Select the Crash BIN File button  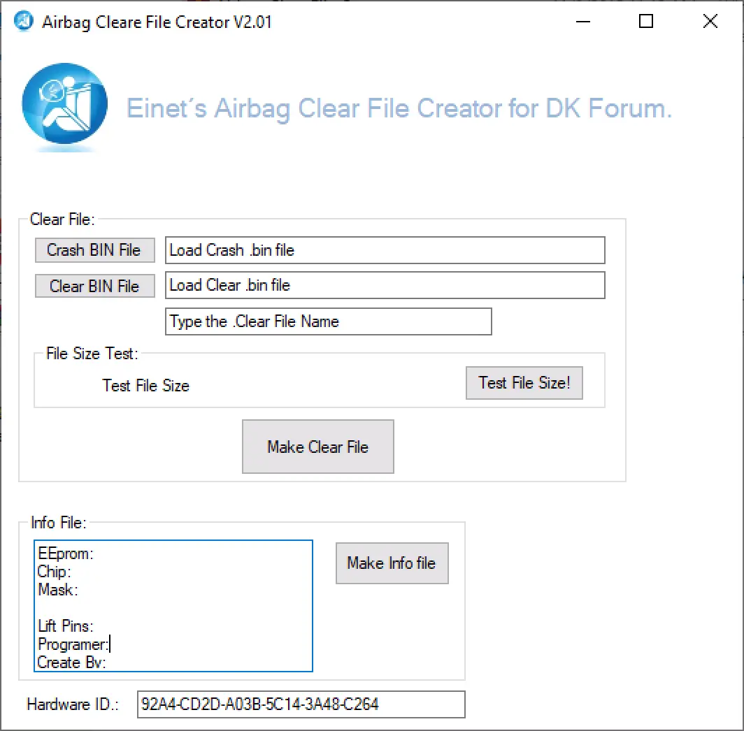pos(94,249)
